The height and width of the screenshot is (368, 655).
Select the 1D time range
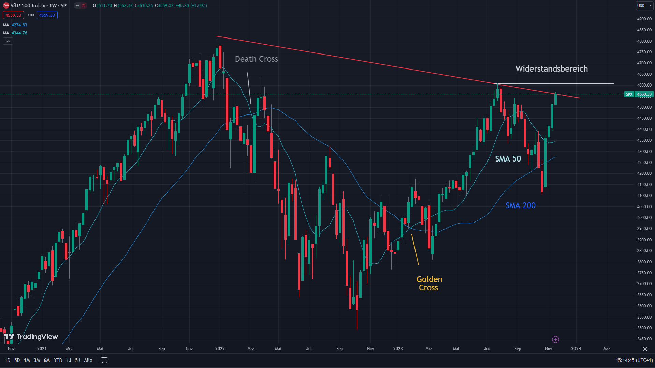point(8,360)
